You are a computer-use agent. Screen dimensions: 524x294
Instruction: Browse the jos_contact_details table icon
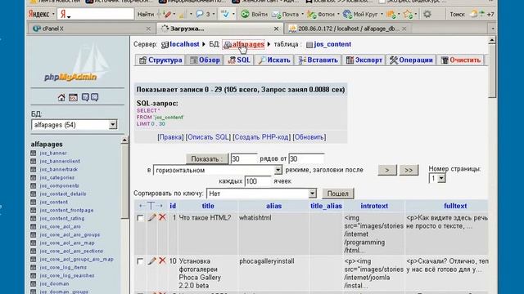click(x=34, y=194)
